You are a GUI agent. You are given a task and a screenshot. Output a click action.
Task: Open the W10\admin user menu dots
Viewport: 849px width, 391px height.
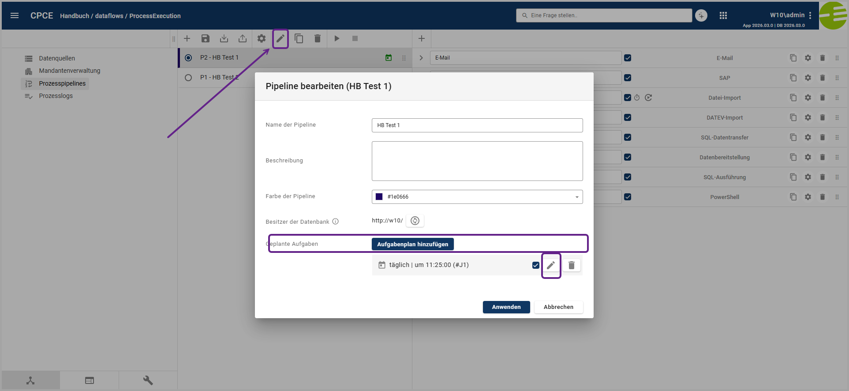click(x=810, y=15)
